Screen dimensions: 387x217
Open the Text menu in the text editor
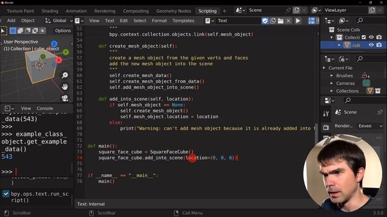(x=109, y=20)
